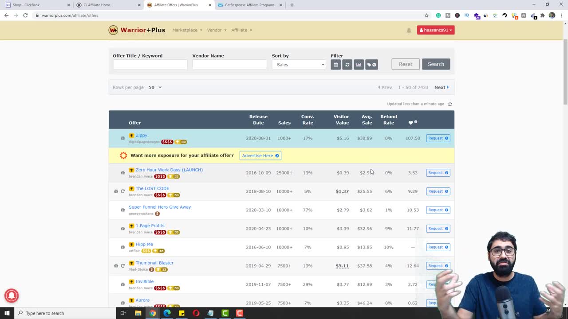
Task: Click the chart stats filter icon
Action: pos(359,65)
